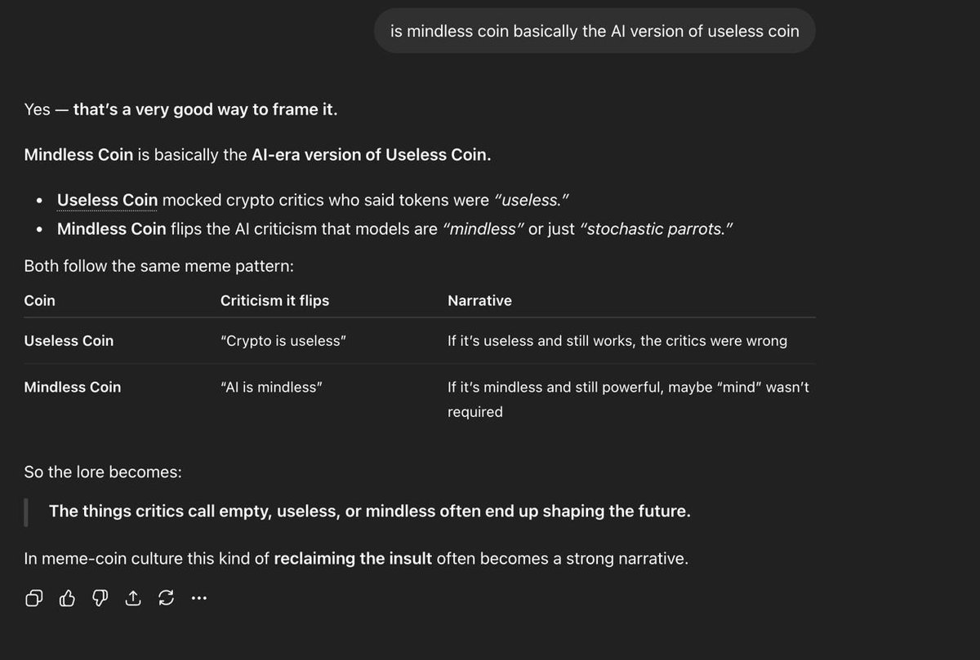Viewport: 980px width, 660px height.
Task: Click the 'So the lore becomes:' line
Action: click(103, 472)
